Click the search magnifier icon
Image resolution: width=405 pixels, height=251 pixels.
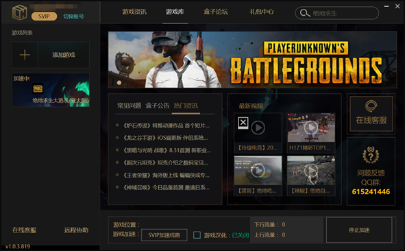click(x=305, y=13)
